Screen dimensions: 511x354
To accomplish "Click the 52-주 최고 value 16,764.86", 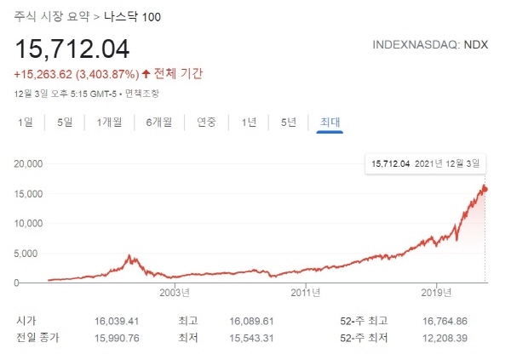I will [445, 322].
